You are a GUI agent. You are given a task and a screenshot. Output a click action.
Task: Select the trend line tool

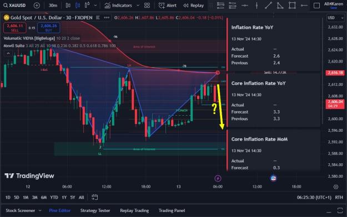pyautogui.click(x=268, y=6)
